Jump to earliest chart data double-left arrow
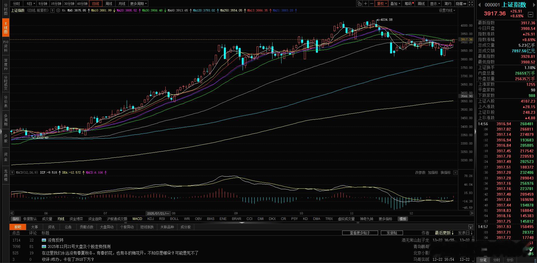Image resolution: width=537 pixels, height=263 pixels. tap(12, 213)
